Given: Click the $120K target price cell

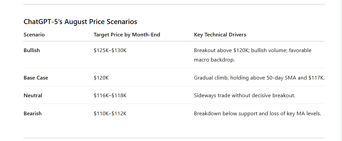Looking at the screenshot, I should tap(101, 78).
